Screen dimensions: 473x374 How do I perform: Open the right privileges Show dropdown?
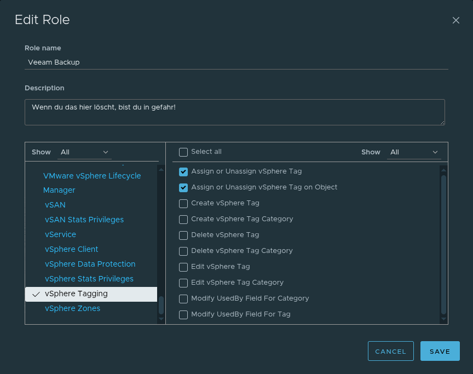(x=413, y=152)
